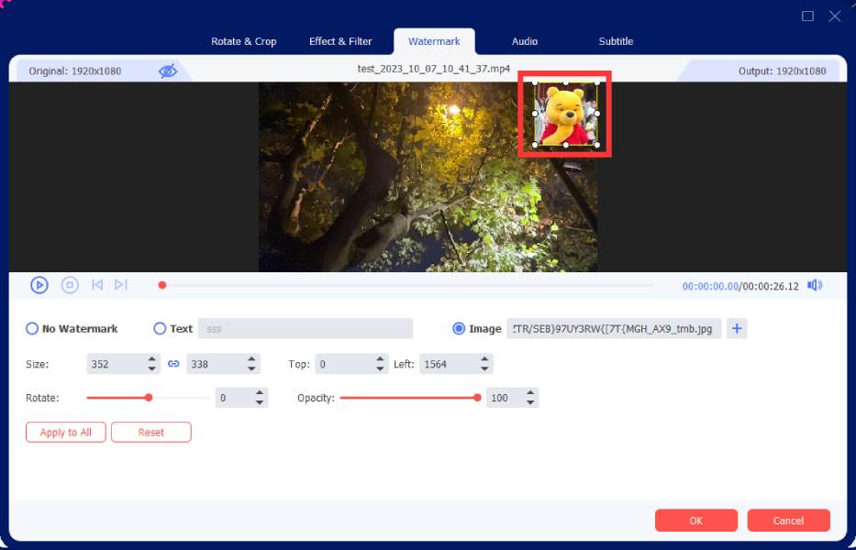
Task: Mute the volume speaker icon
Action: click(814, 285)
